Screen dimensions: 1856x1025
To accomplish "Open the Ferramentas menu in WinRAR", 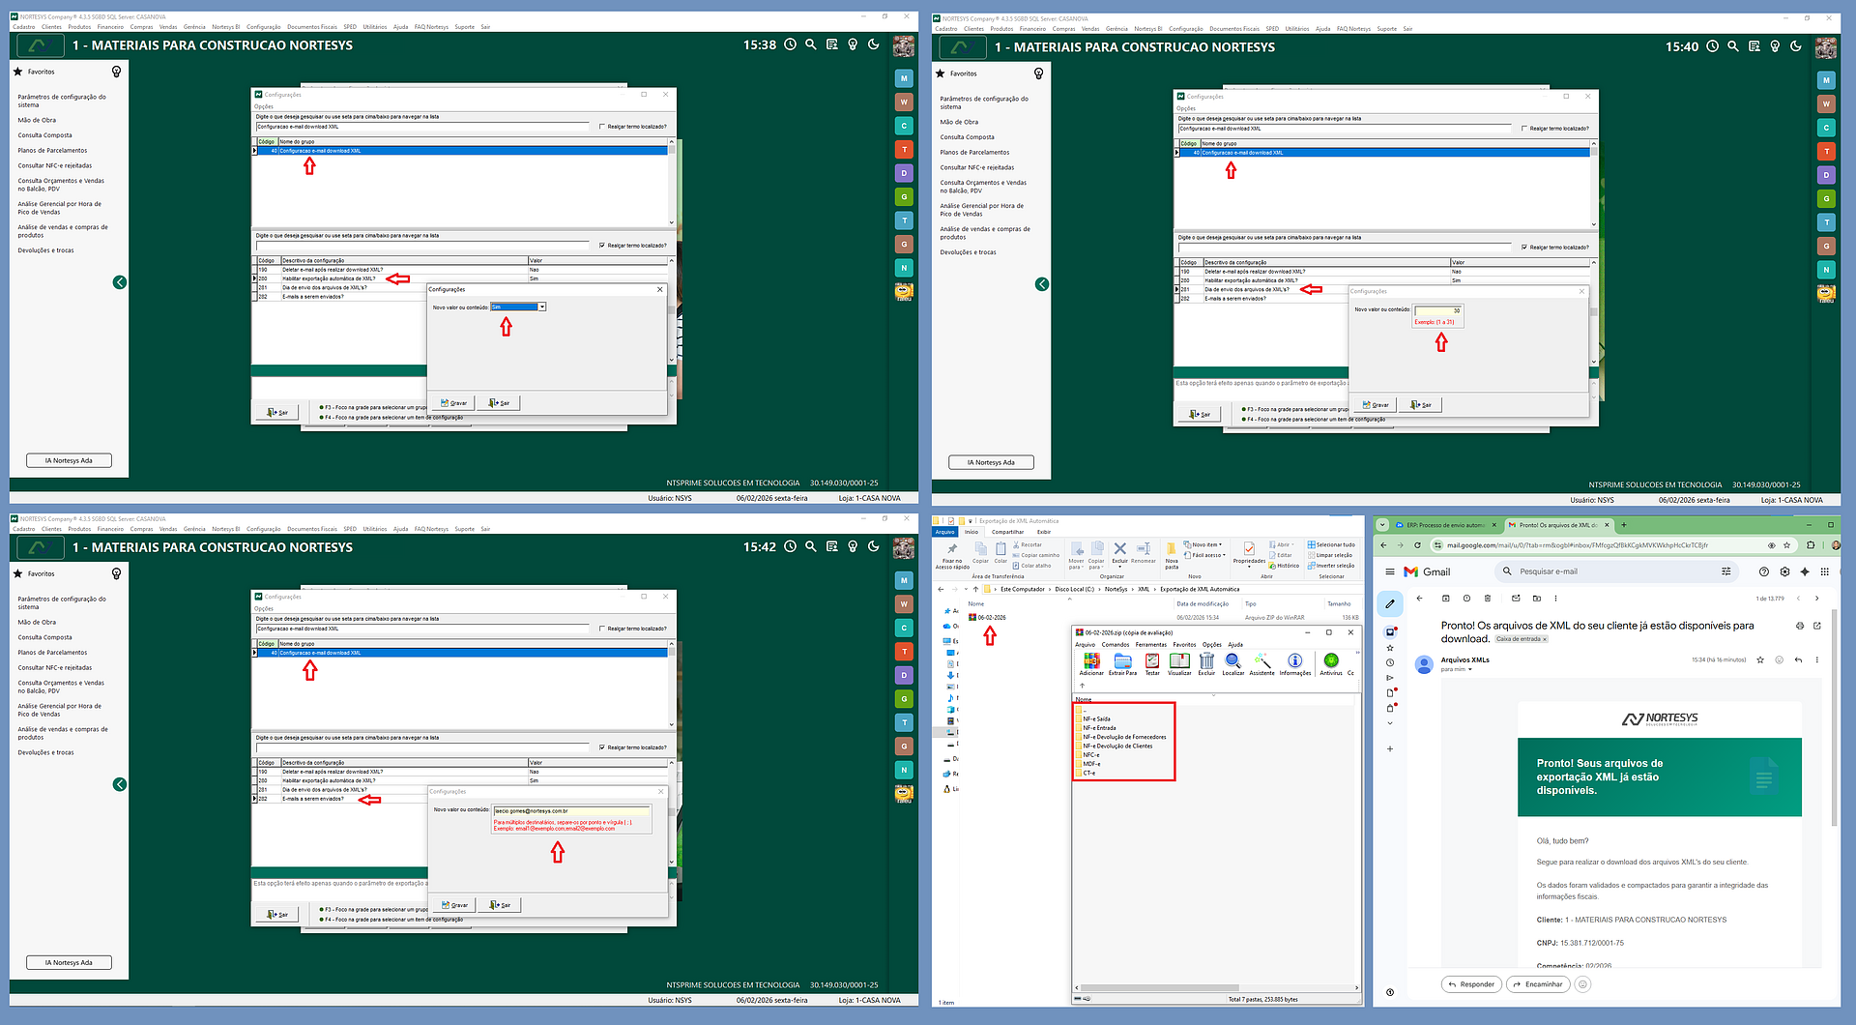I will (x=1150, y=645).
